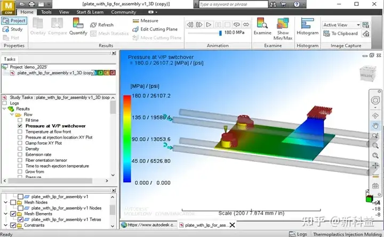Image resolution: width=384 pixels, height=237 pixels.
Task: Select study plate_with_lip_for_assembly v1_3D (copy)
Action: [56, 73]
